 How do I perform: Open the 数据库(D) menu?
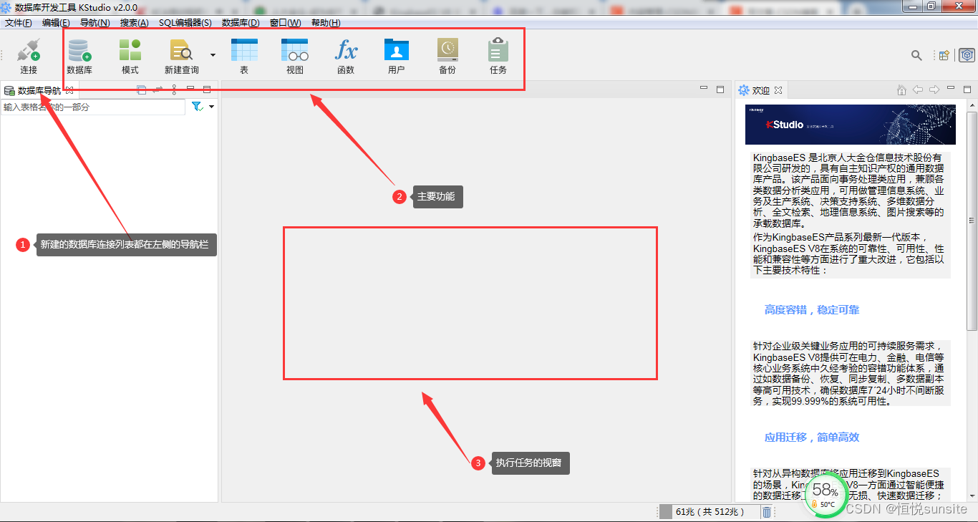241,23
